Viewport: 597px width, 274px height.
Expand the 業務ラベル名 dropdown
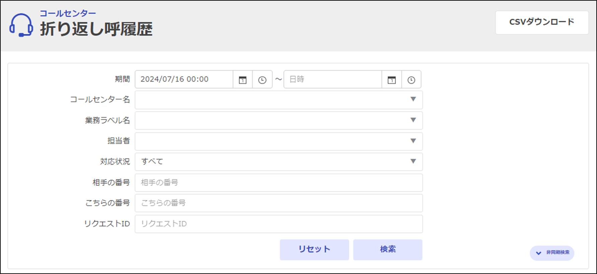[279, 120]
